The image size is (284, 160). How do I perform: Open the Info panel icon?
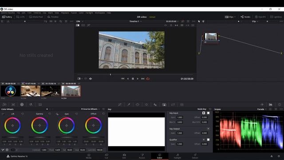pos(280,104)
